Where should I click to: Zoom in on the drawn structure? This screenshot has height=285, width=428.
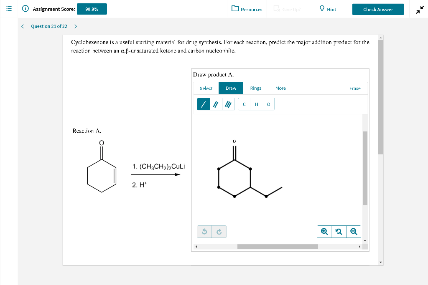click(x=324, y=231)
